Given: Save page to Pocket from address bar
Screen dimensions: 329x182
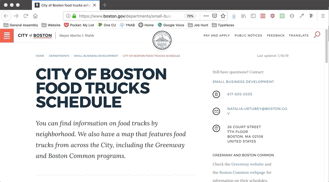Looking at the screenshot, I should coord(215,16).
